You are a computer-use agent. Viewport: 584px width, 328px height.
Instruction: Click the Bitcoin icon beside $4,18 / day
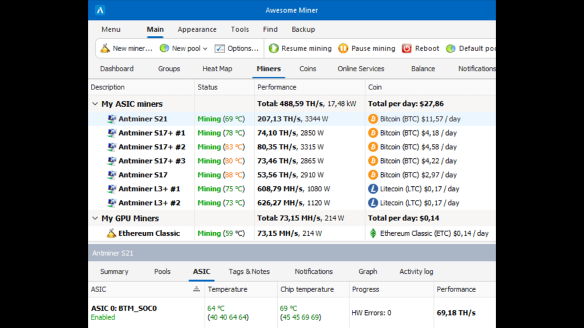[x=373, y=133]
